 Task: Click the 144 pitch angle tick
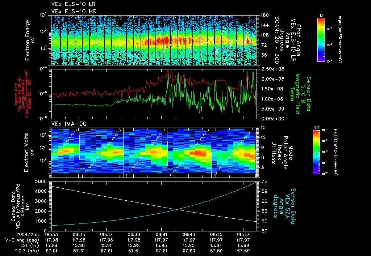click(264, 25)
